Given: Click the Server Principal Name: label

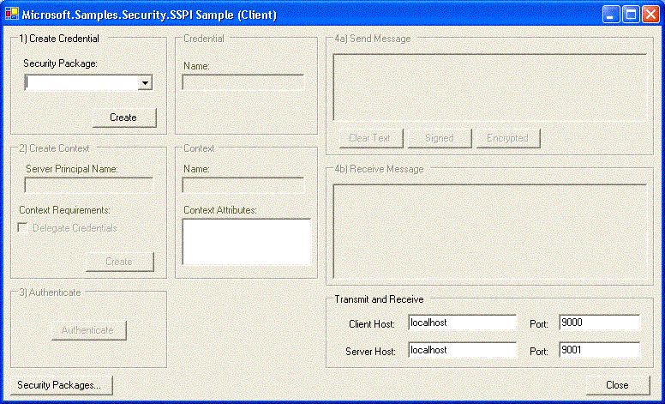Looking at the screenshot, I should (x=72, y=169).
